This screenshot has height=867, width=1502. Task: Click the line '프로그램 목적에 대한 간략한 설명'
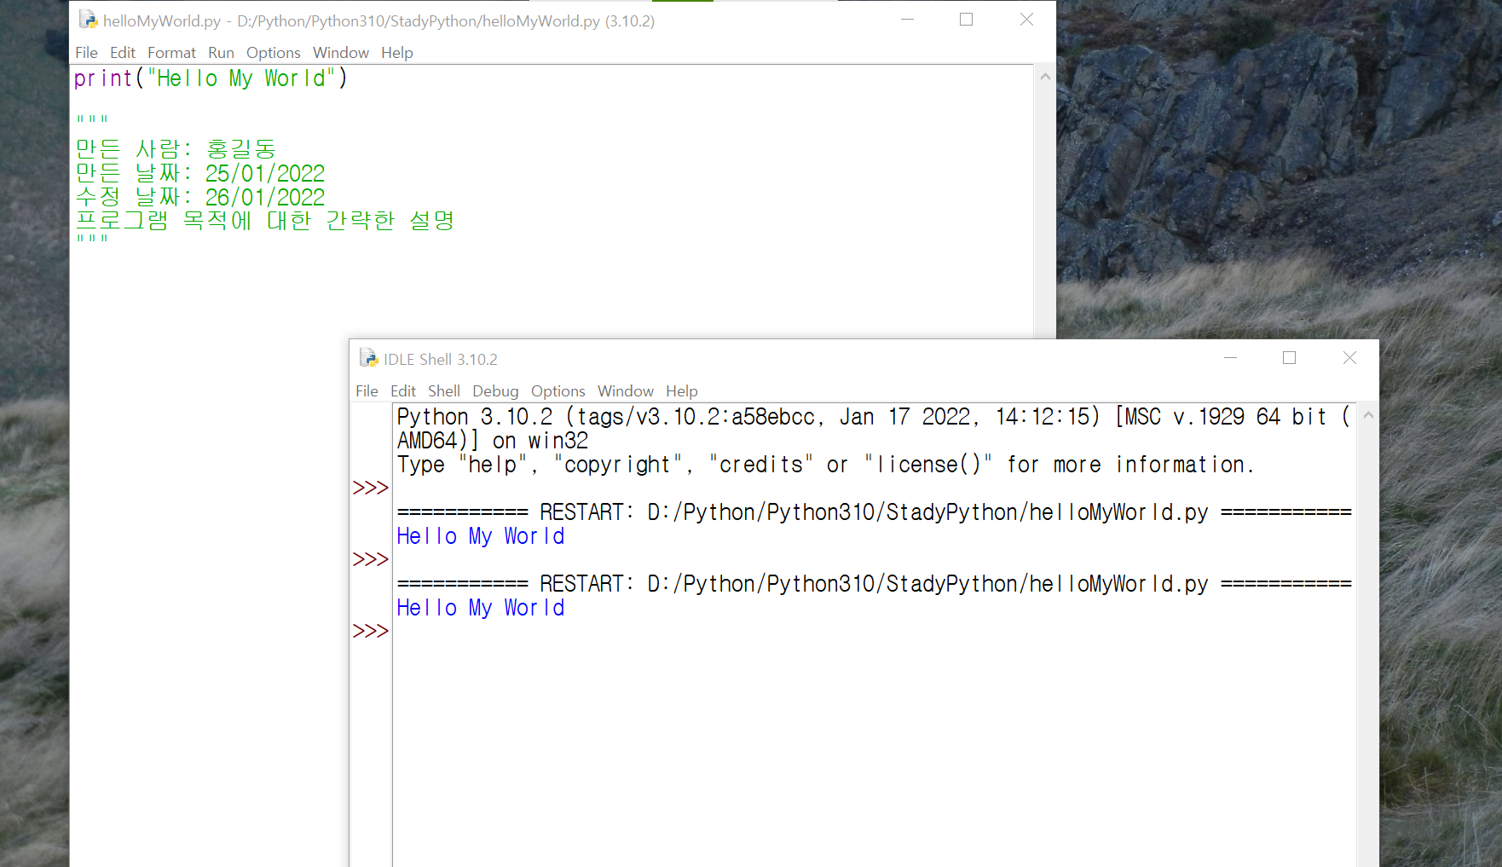(264, 221)
